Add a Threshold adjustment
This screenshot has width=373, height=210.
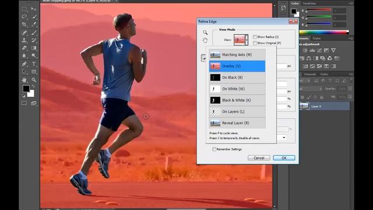[x=319, y=66]
